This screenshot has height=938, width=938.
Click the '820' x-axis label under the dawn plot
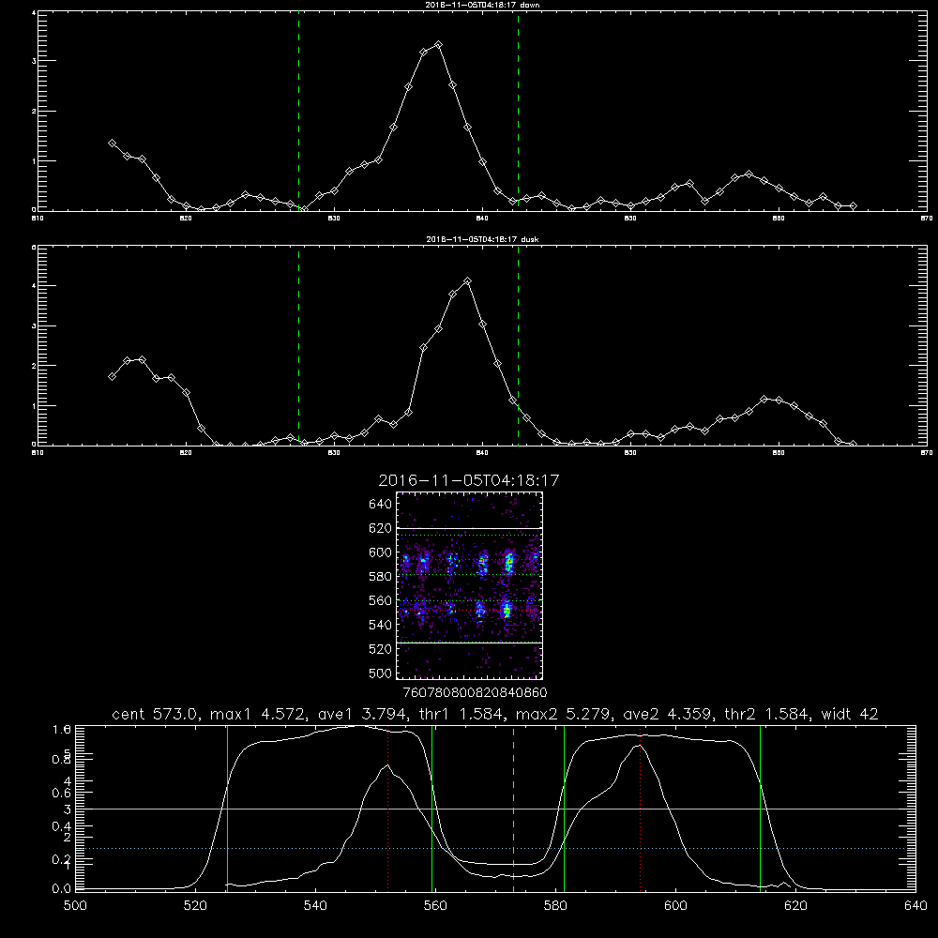tap(186, 219)
